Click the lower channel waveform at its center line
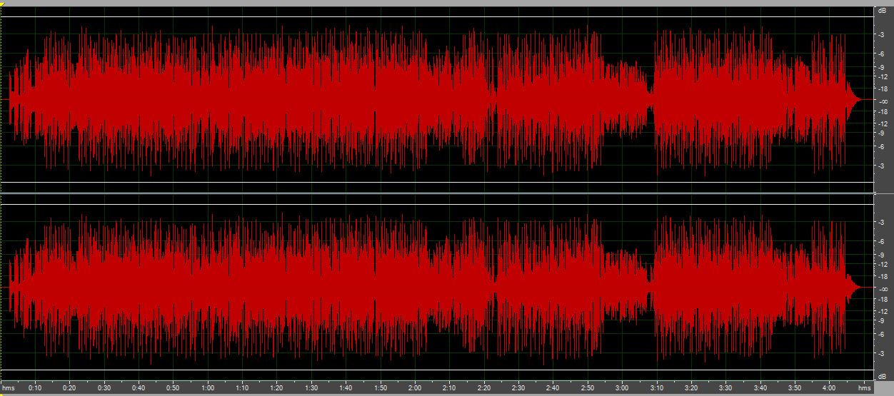 [x=428, y=288]
